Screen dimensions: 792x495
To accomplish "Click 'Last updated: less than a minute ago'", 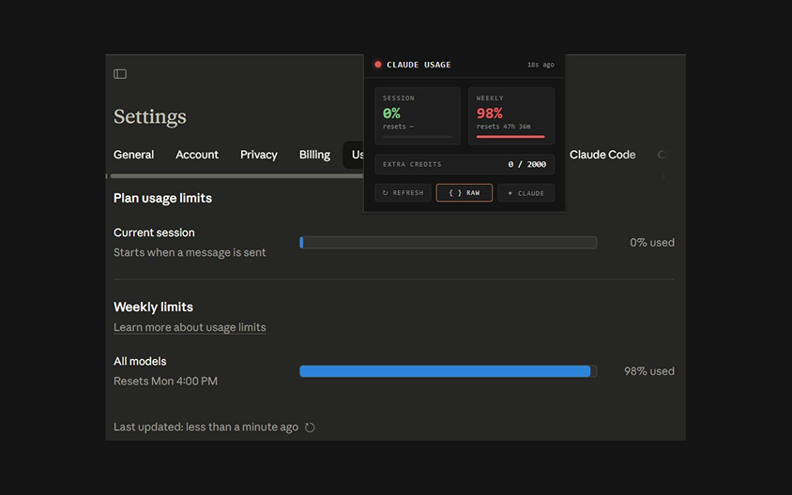I will pyautogui.click(x=206, y=427).
